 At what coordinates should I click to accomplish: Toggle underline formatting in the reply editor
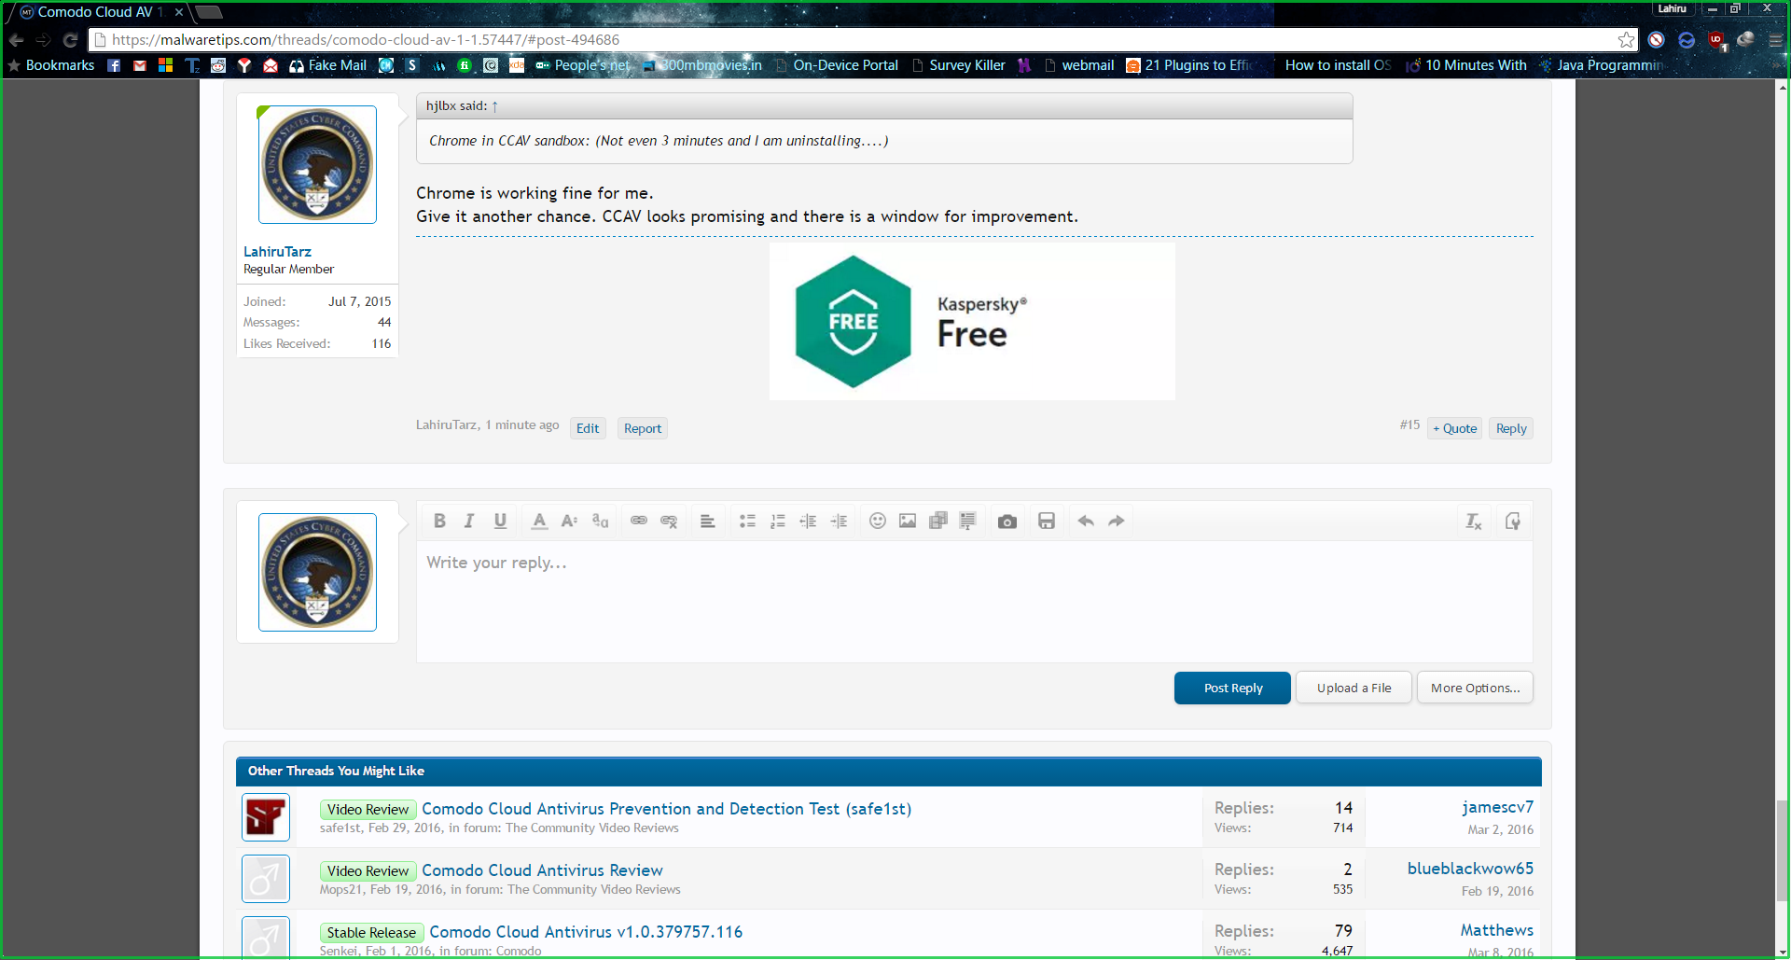click(x=500, y=521)
